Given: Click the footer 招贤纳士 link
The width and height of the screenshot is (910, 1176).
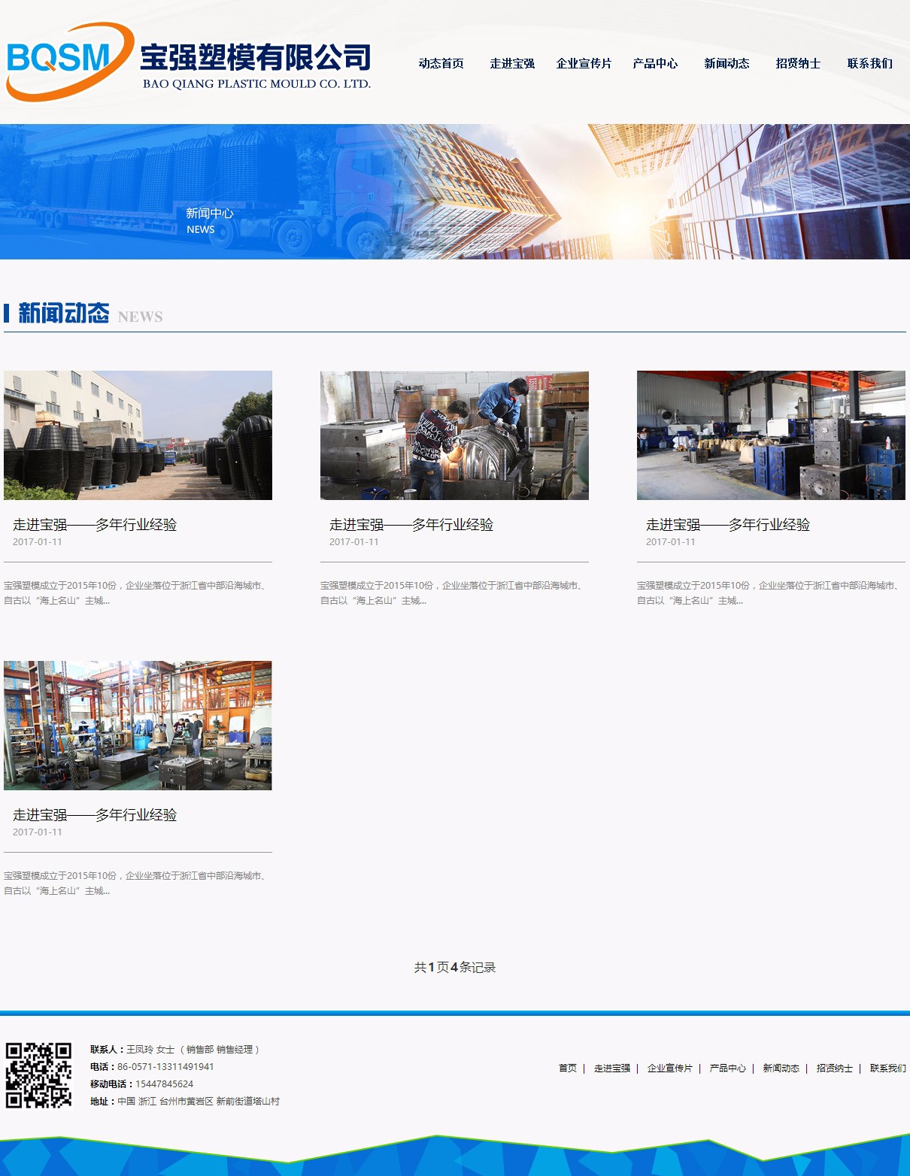Looking at the screenshot, I should (x=835, y=1068).
